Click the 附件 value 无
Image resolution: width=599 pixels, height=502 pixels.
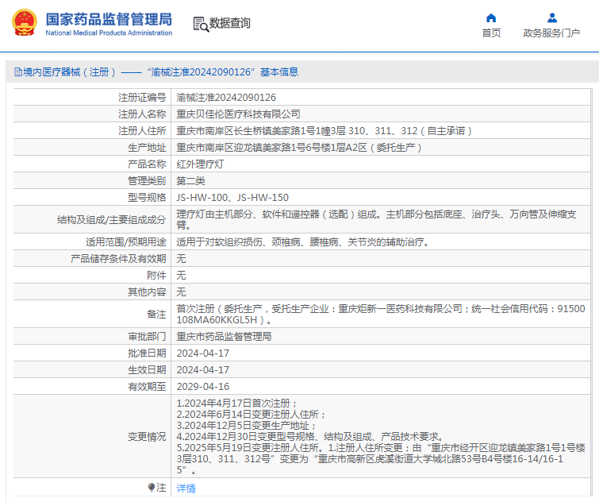(x=181, y=276)
